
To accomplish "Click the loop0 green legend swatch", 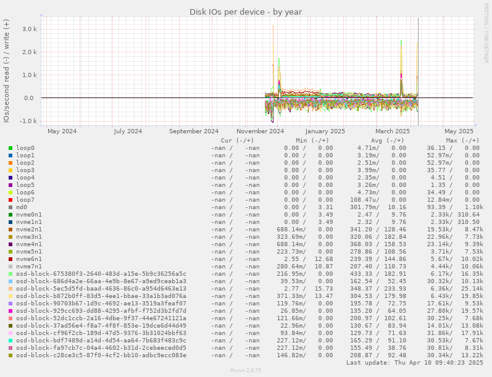I will [10, 148].
